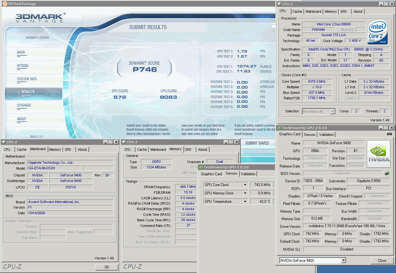396x273 pixels.
Task: Select Graphics Card tab in small GPU-Z
Action: (212, 174)
